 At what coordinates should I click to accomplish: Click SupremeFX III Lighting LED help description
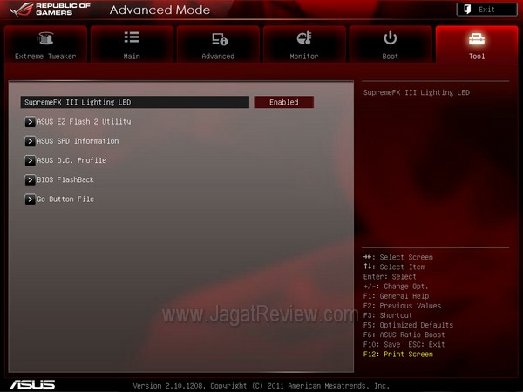point(417,92)
